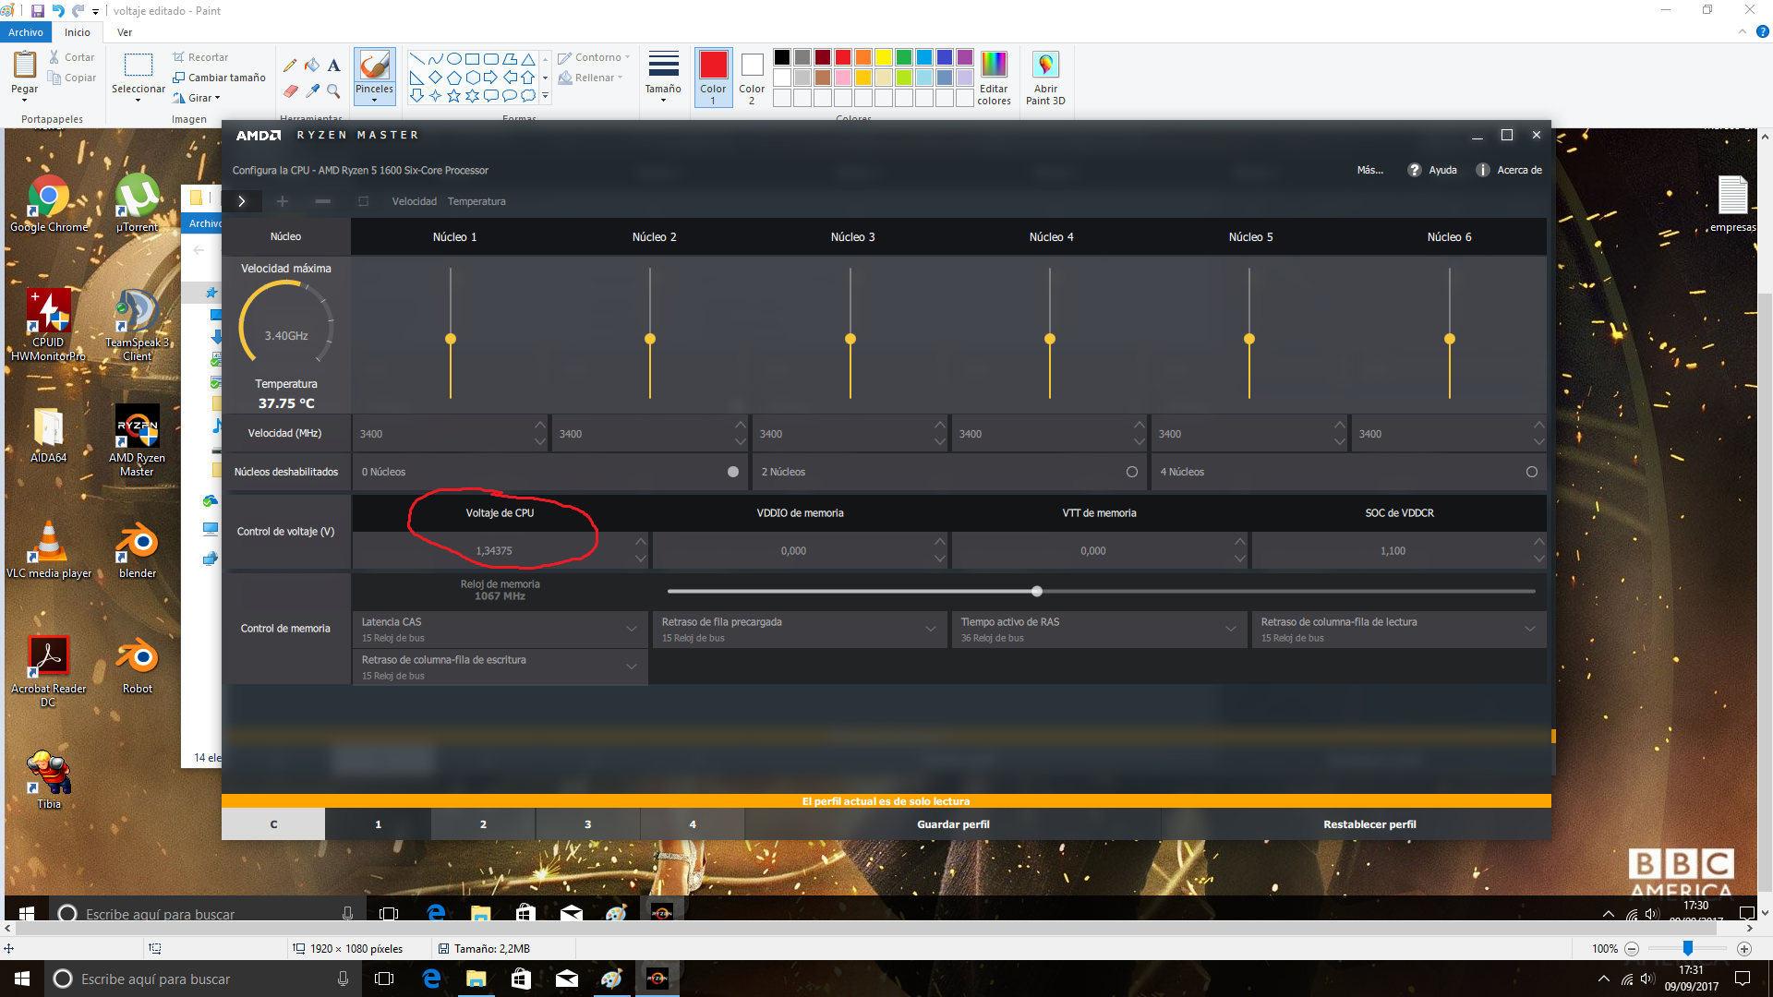Expand Tiempo activo de RAS dropdown
The height and width of the screenshot is (997, 1773).
click(1231, 629)
